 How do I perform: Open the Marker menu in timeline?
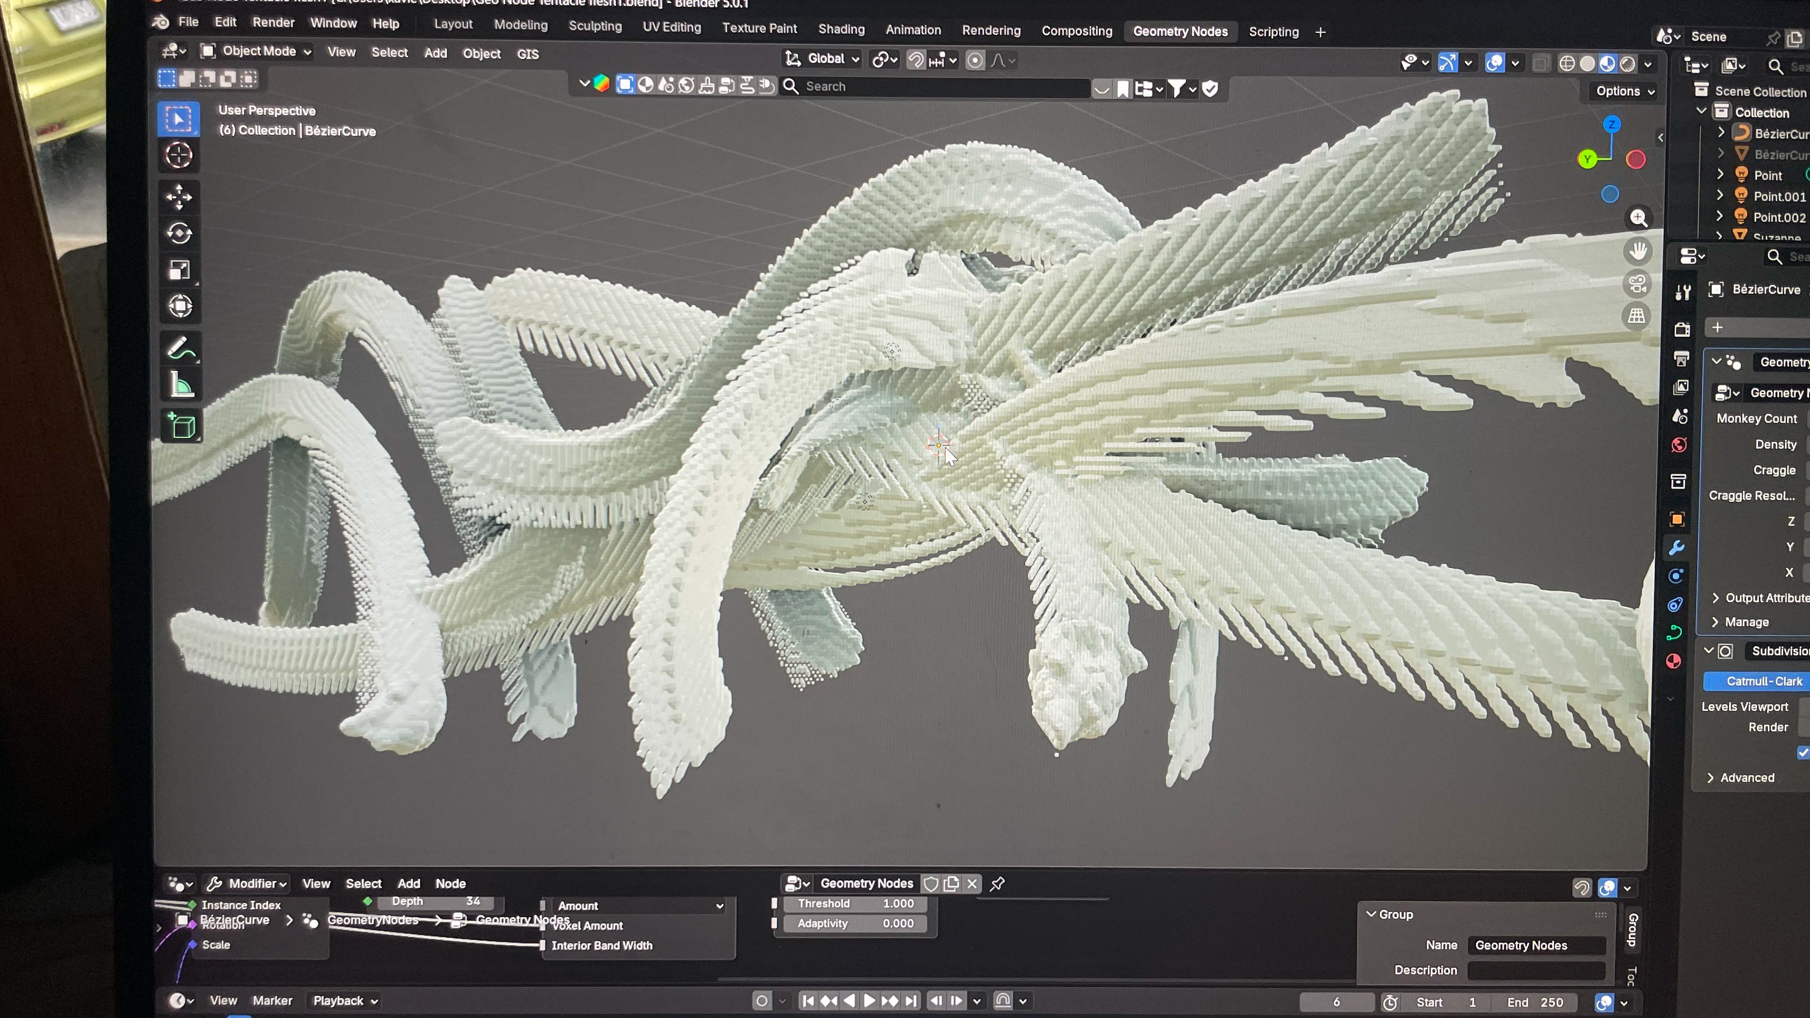(x=272, y=1001)
